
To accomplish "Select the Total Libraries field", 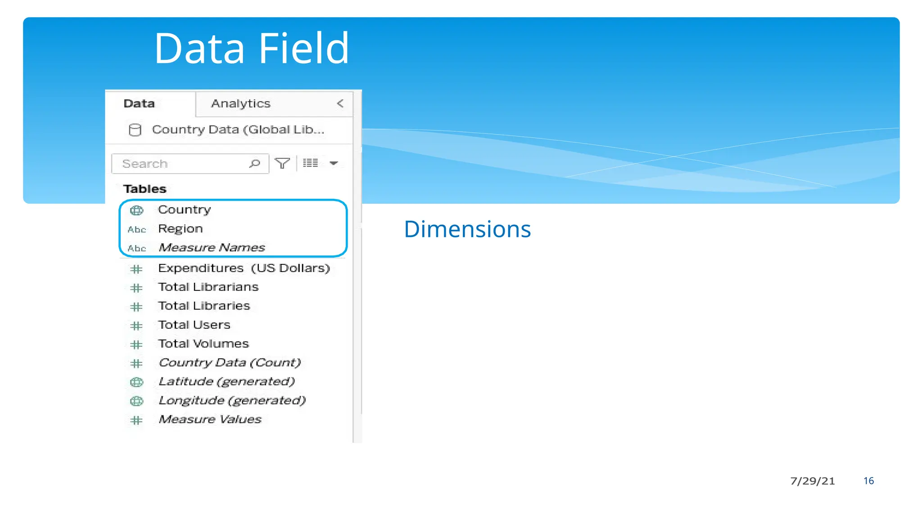I will [x=204, y=306].
